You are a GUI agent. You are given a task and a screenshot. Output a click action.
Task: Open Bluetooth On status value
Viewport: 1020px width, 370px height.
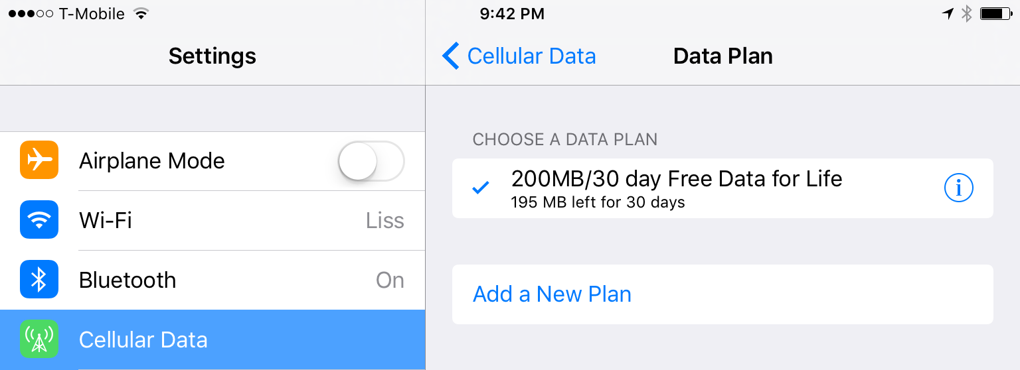click(390, 280)
